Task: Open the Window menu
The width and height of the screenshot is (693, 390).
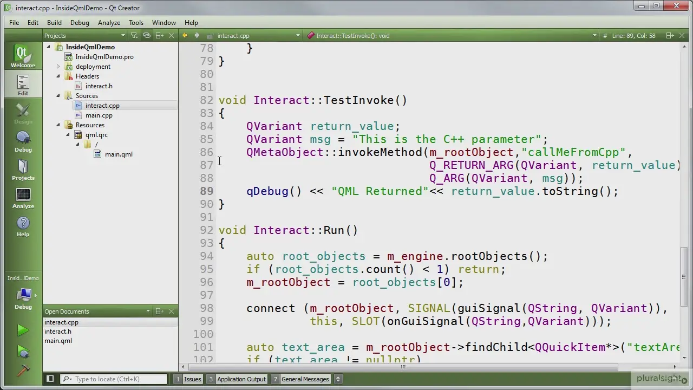Action: pos(164,23)
